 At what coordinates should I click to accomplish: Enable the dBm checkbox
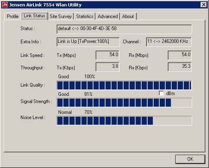point(161,93)
